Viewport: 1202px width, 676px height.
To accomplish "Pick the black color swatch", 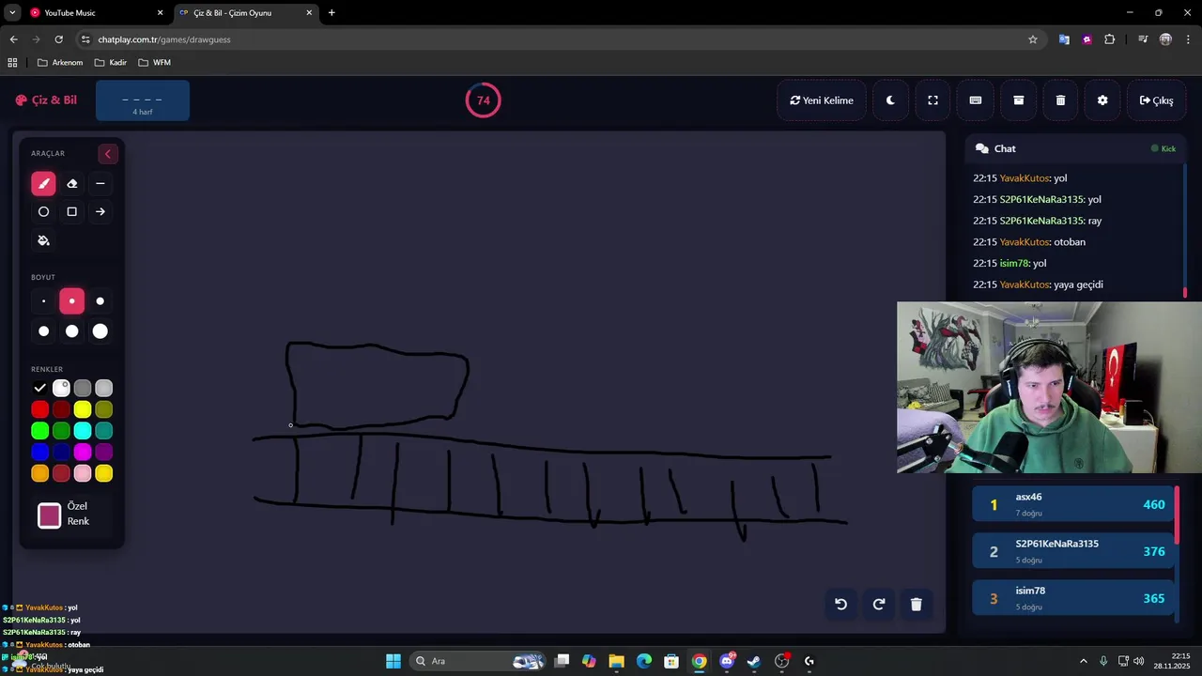I will coord(39,388).
